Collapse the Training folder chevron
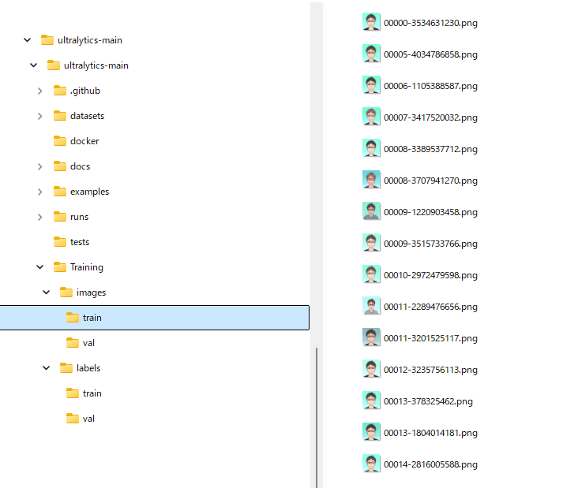Viewport: 563px width, 488px height. [39, 267]
